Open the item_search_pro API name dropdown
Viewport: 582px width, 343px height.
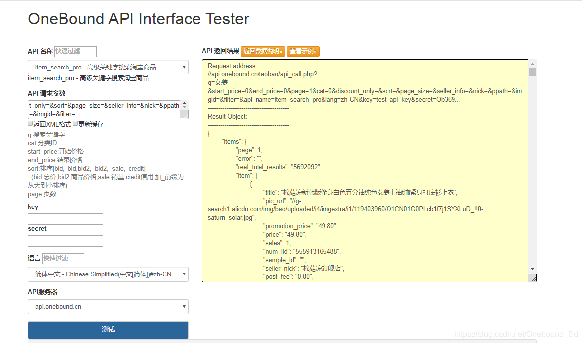[108, 67]
